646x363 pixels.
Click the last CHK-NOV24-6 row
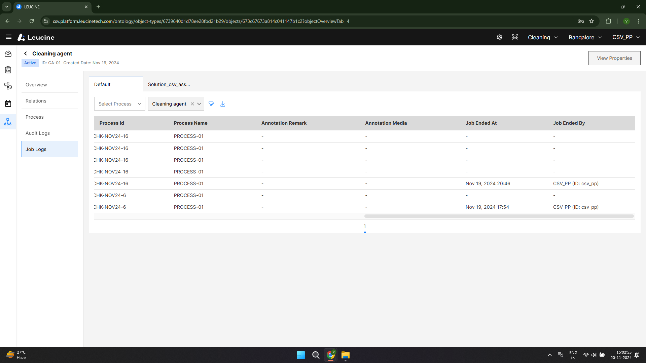point(365,207)
